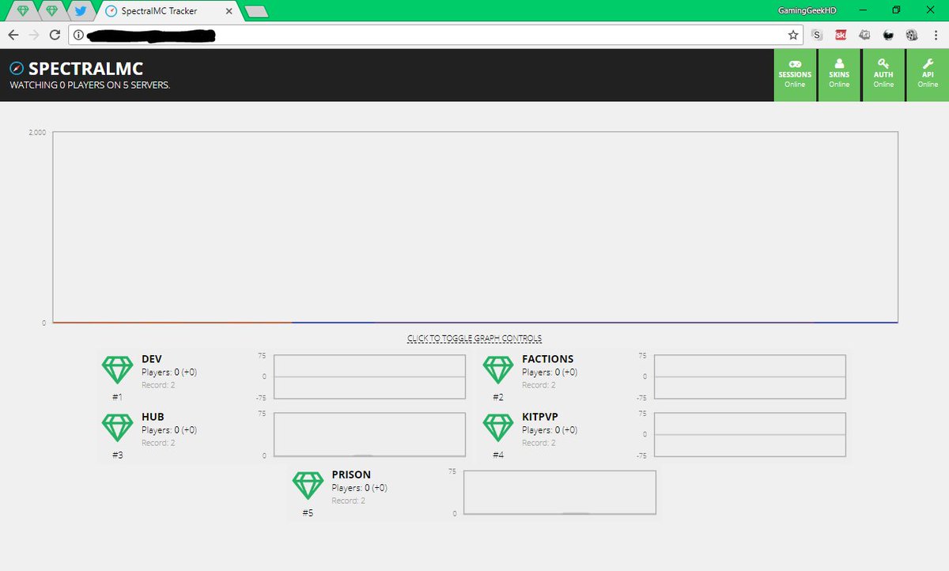Click the DEV player history mini graph
949x571 pixels.
pos(369,376)
